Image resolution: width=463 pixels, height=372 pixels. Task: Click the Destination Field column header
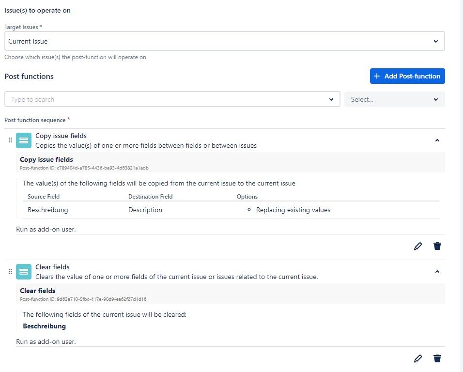[x=150, y=197]
